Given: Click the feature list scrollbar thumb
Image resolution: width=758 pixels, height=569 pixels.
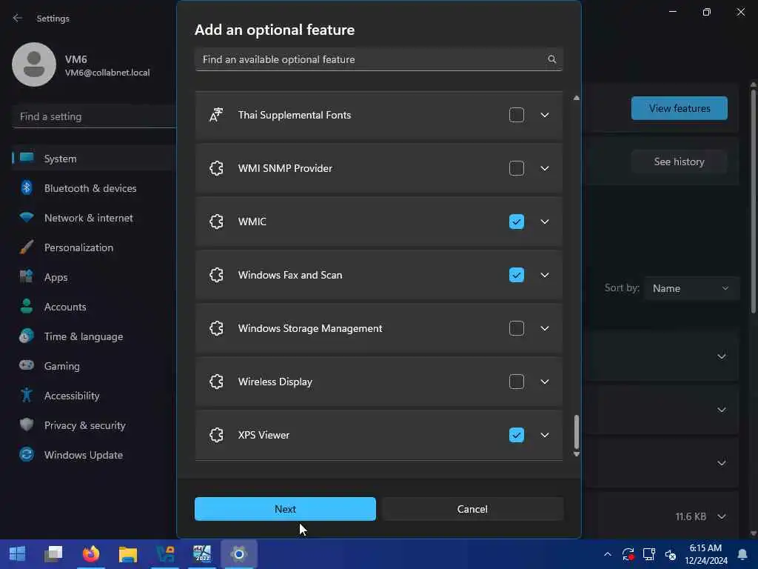Looking at the screenshot, I should pos(576,432).
